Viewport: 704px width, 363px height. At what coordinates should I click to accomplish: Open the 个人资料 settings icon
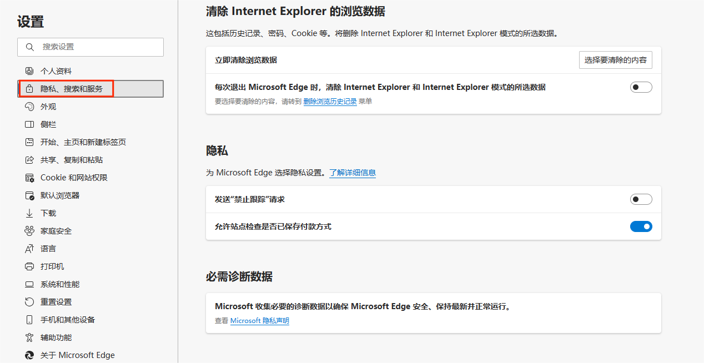tap(30, 70)
